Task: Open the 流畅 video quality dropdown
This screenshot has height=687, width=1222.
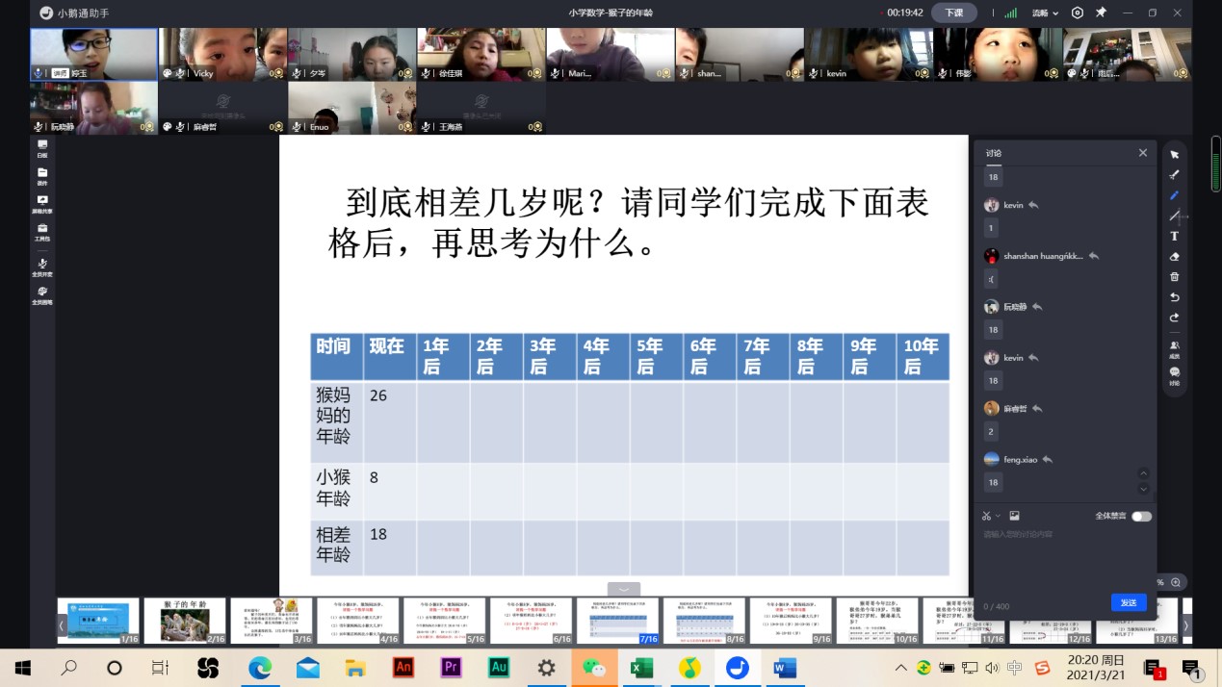Action: coord(1045,13)
